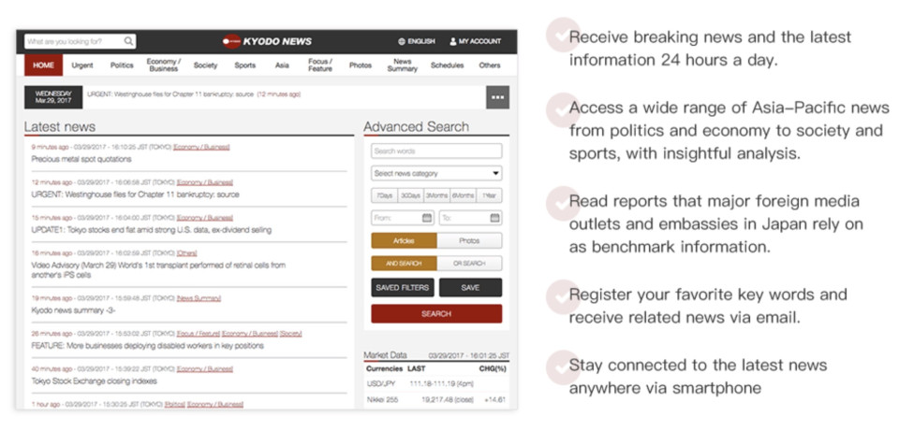Open 'UPDATE1: Tokyo stocks end flat' article

152,230
